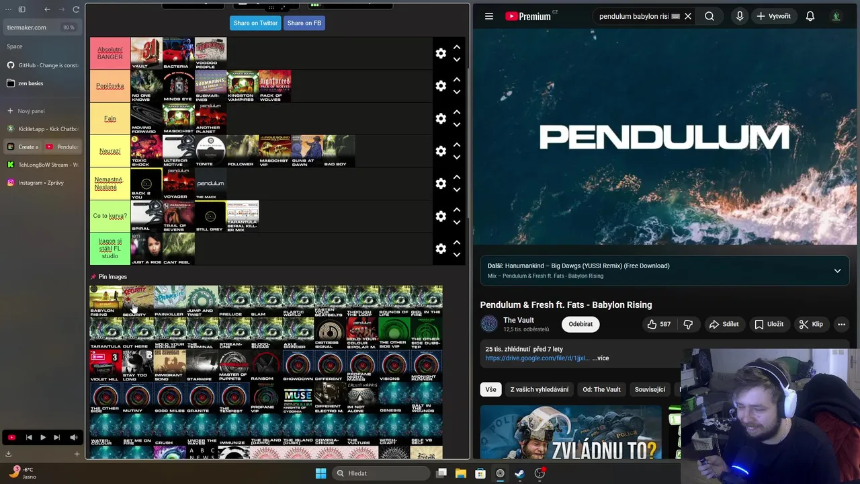This screenshot has width=860, height=484.
Task: Open settings gear for Absolutní BANGER tier
Action: (441, 54)
